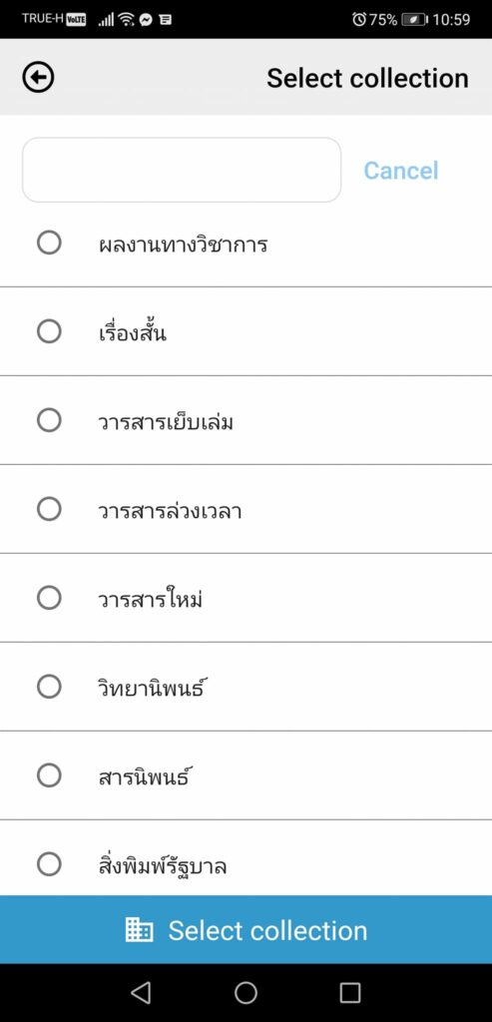Image resolution: width=492 pixels, height=1022 pixels.
Task: Tap the Wi-Fi icon in the status bar
Action: (x=126, y=20)
